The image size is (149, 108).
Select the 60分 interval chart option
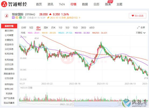pyautogui.click(x=92, y=28)
